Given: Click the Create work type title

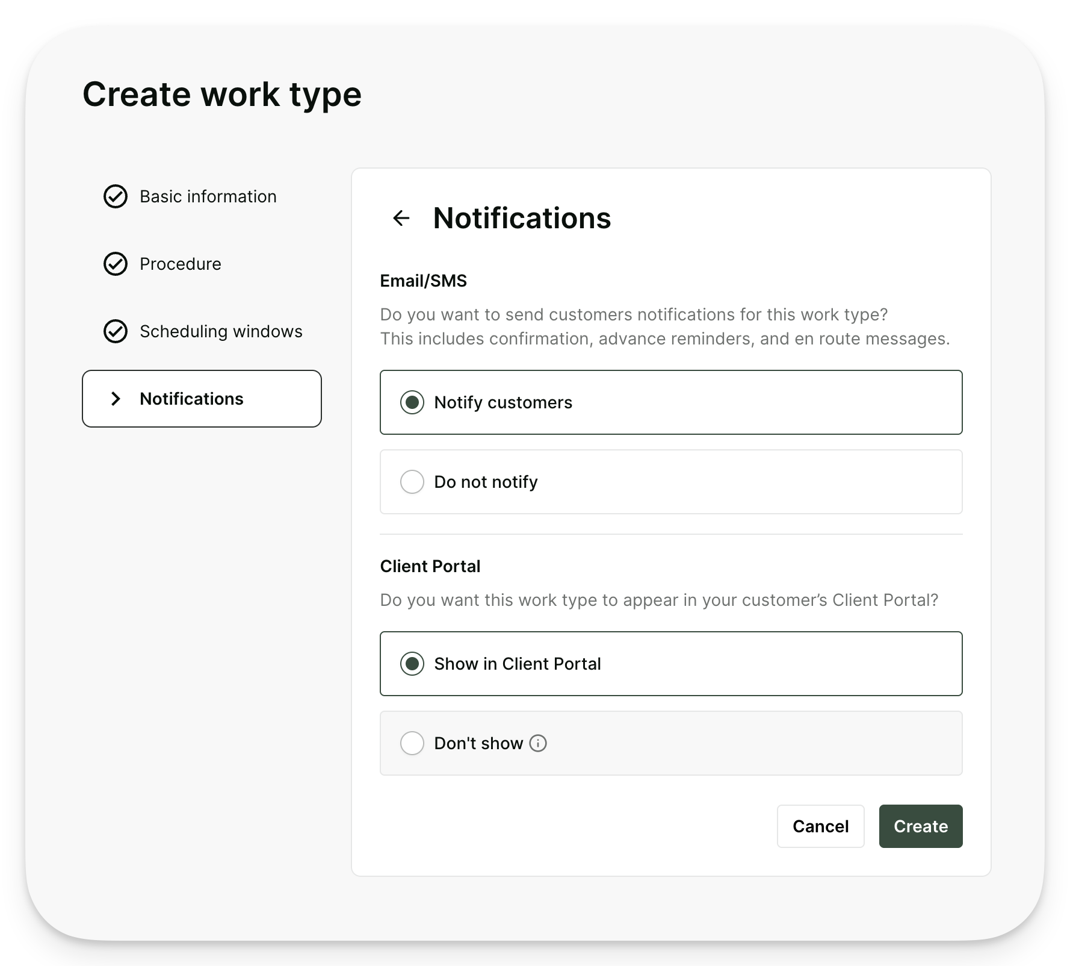Looking at the screenshot, I should (x=222, y=95).
